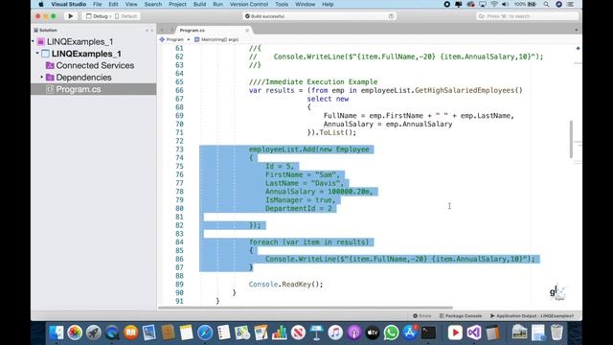Open Finder from the Dock
Image resolution: width=613 pixels, height=345 pixels.
(x=57, y=333)
